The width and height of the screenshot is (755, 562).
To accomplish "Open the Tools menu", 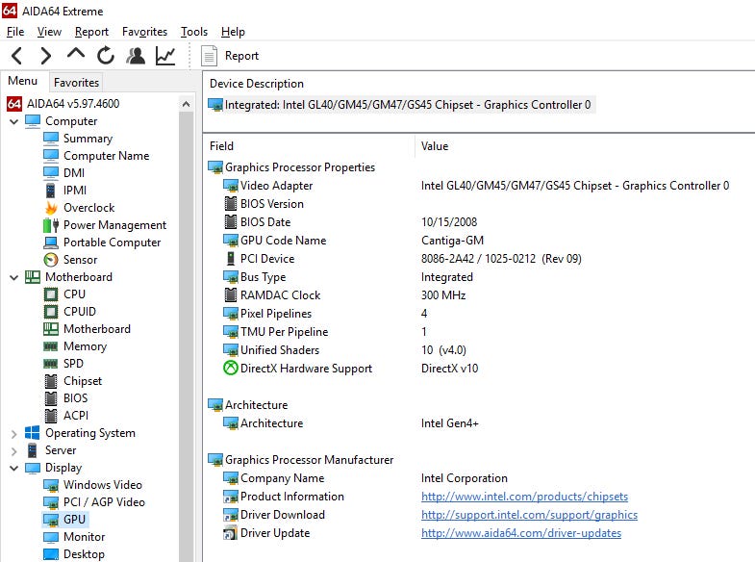I will (x=193, y=32).
